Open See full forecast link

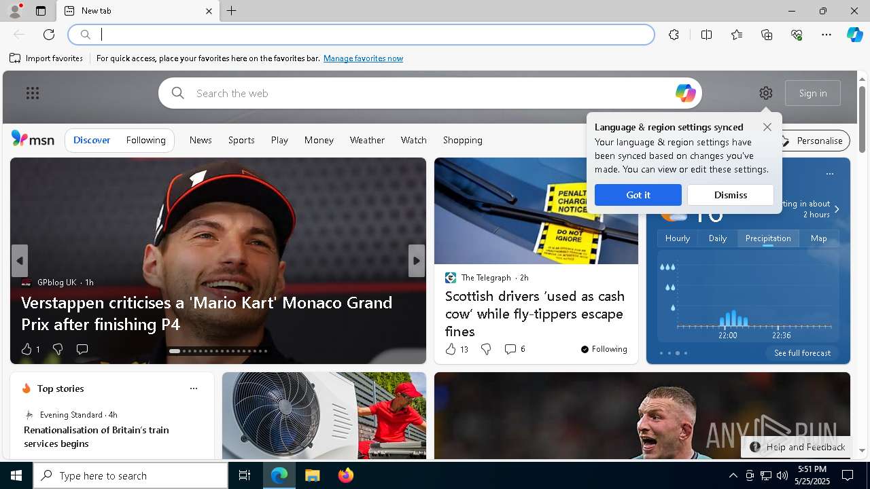pos(802,353)
